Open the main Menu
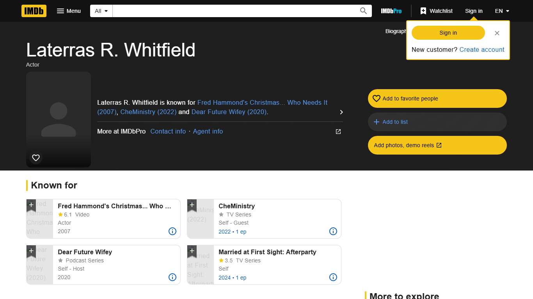Image resolution: width=533 pixels, height=299 pixels. 69,11
